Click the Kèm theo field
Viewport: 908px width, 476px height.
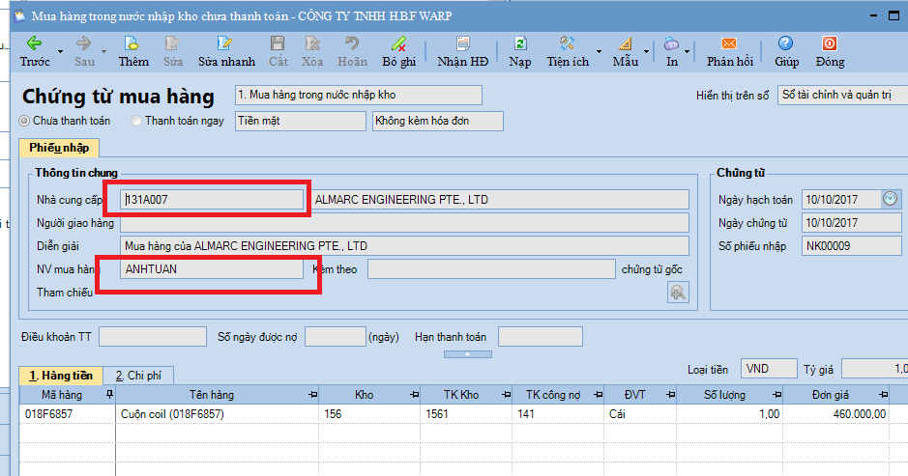coord(491,269)
